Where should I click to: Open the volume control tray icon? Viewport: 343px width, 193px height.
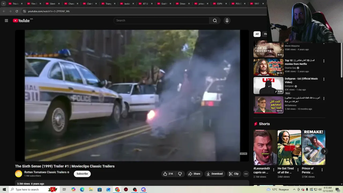320,190
